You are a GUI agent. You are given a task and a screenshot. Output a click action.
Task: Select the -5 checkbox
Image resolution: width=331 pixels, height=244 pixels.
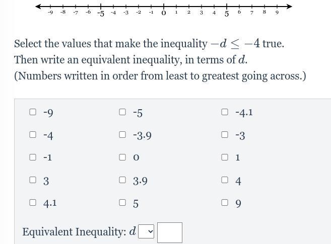[122, 112]
